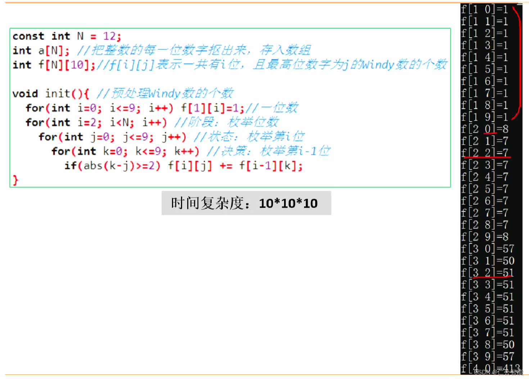The image size is (529, 379).
Task: Click console output row 'f[2 9]=8'
Action: click(485, 237)
